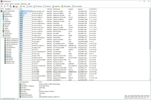Click the refresh arrow toolbar icon

(11, 6)
